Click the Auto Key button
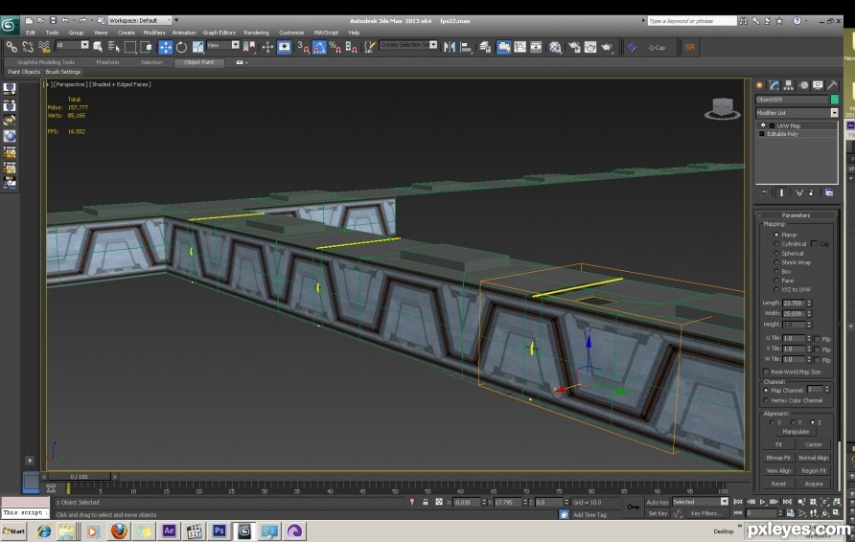The height and width of the screenshot is (542, 855). click(657, 502)
